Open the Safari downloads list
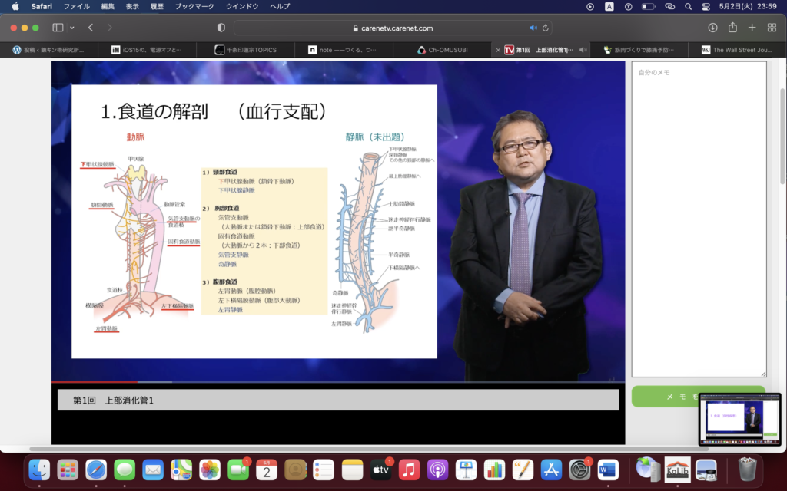Image resolution: width=787 pixels, height=491 pixels. coord(712,28)
